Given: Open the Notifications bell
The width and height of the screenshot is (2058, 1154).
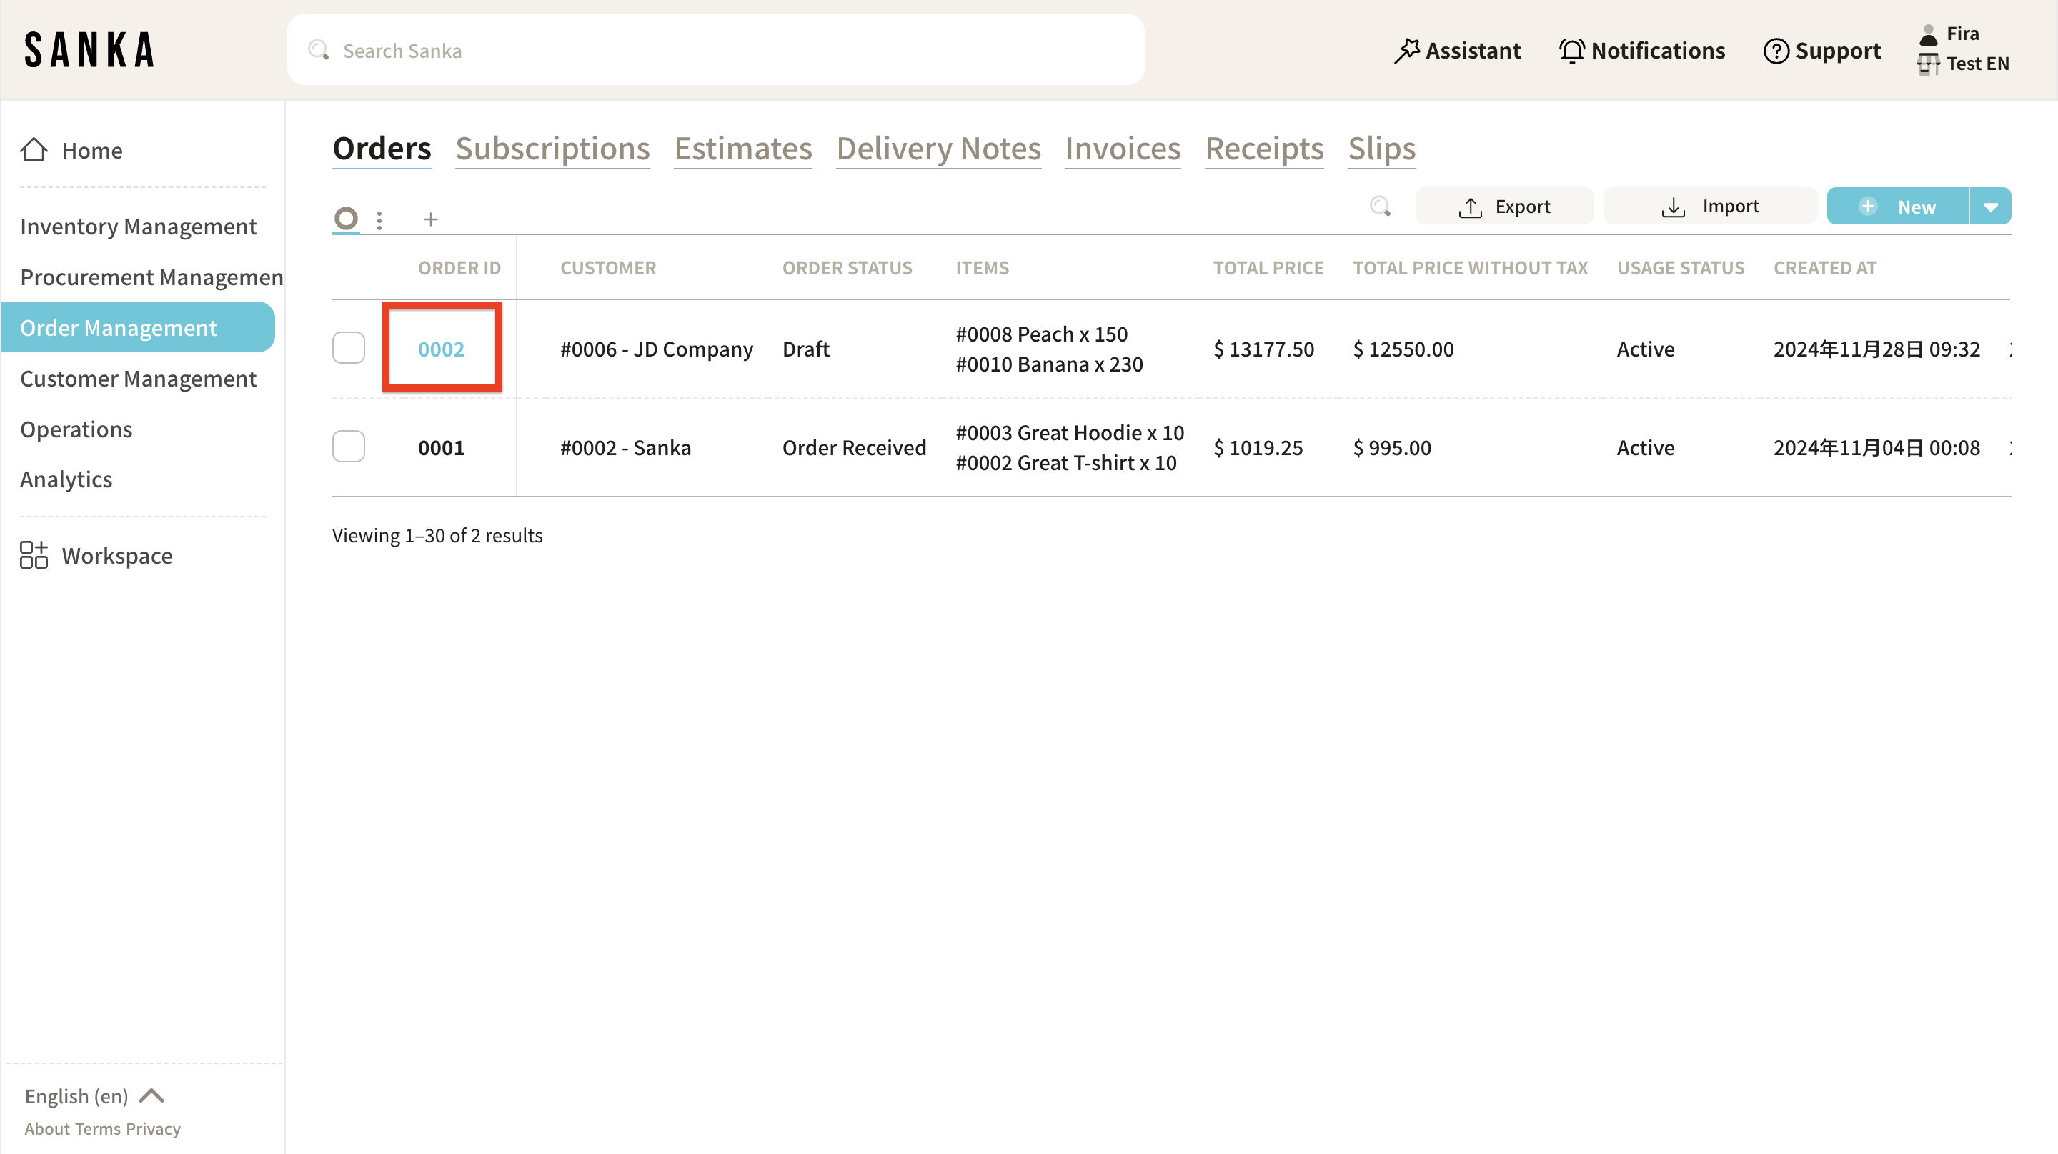Looking at the screenshot, I should 1571,50.
